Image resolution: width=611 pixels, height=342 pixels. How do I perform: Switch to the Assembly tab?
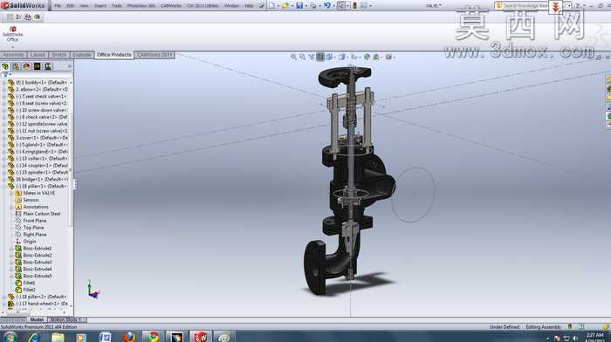13,55
